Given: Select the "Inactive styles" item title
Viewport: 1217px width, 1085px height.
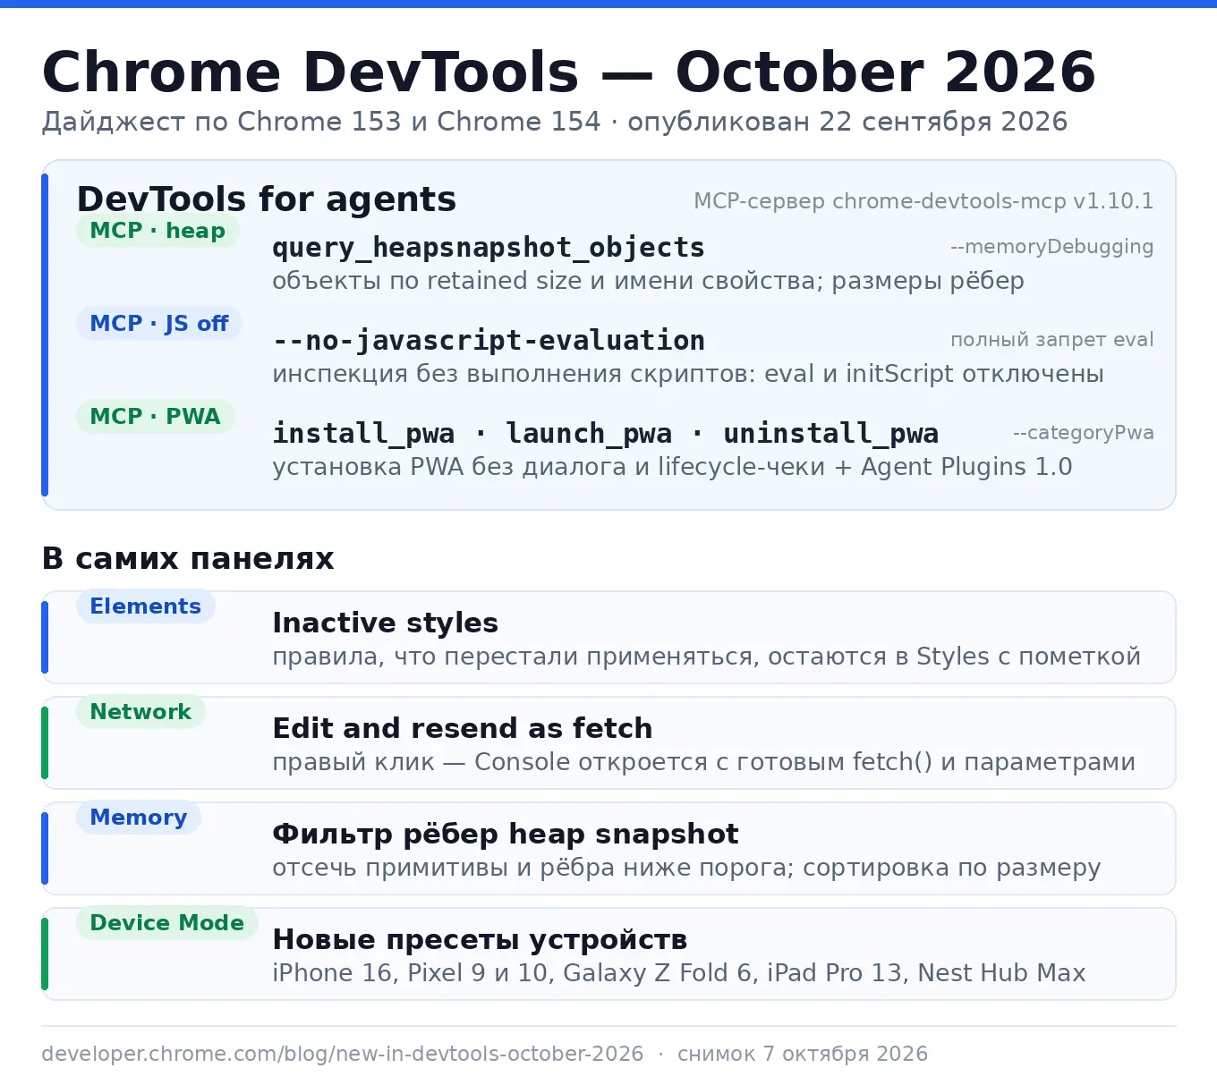Looking at the screenshot, I should coord(386,623).
